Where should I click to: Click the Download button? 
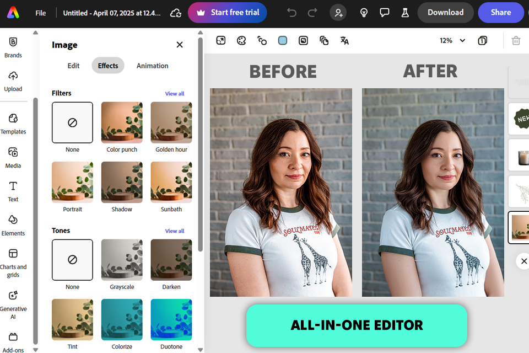coord(445,13)
